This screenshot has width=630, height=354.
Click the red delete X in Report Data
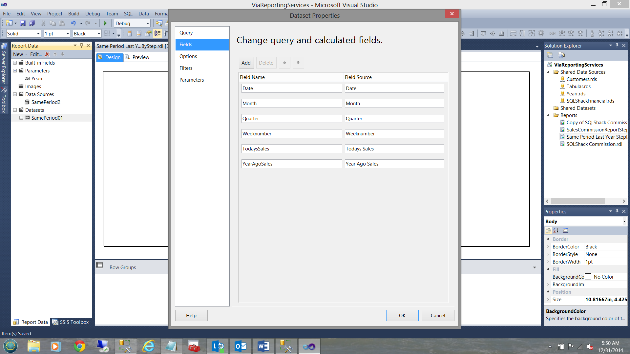pos(47,54)
